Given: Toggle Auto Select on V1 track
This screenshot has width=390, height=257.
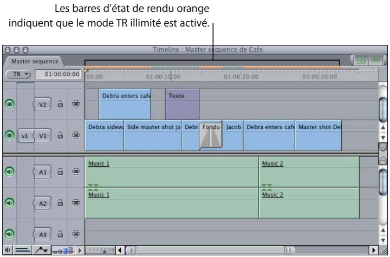Looking at the screenshot, I should (76, 135).
